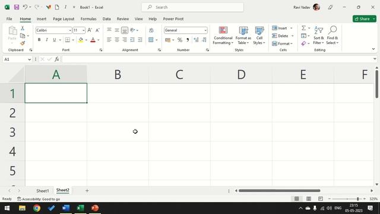Viewport: 380px width, 214px height.
Task: Switch to the Insert tab
Action: (42, 18)
